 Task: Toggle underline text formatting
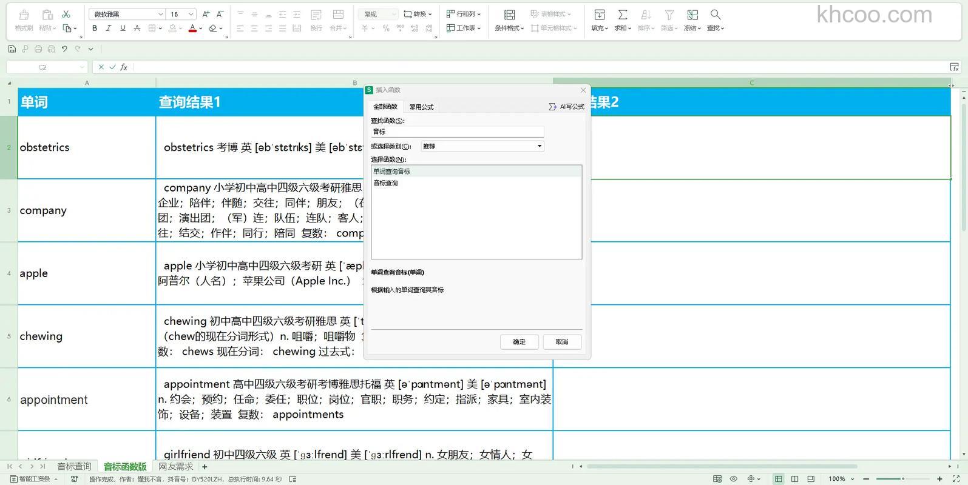coord(123,28)
